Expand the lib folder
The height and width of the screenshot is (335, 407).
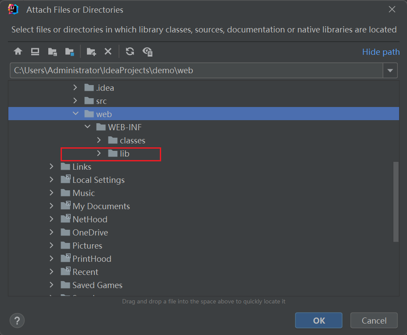[99, 153]
